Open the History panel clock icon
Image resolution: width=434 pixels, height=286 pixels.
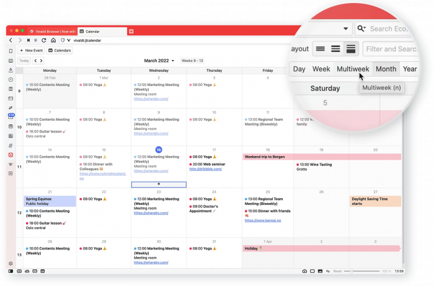pos(11,80)
